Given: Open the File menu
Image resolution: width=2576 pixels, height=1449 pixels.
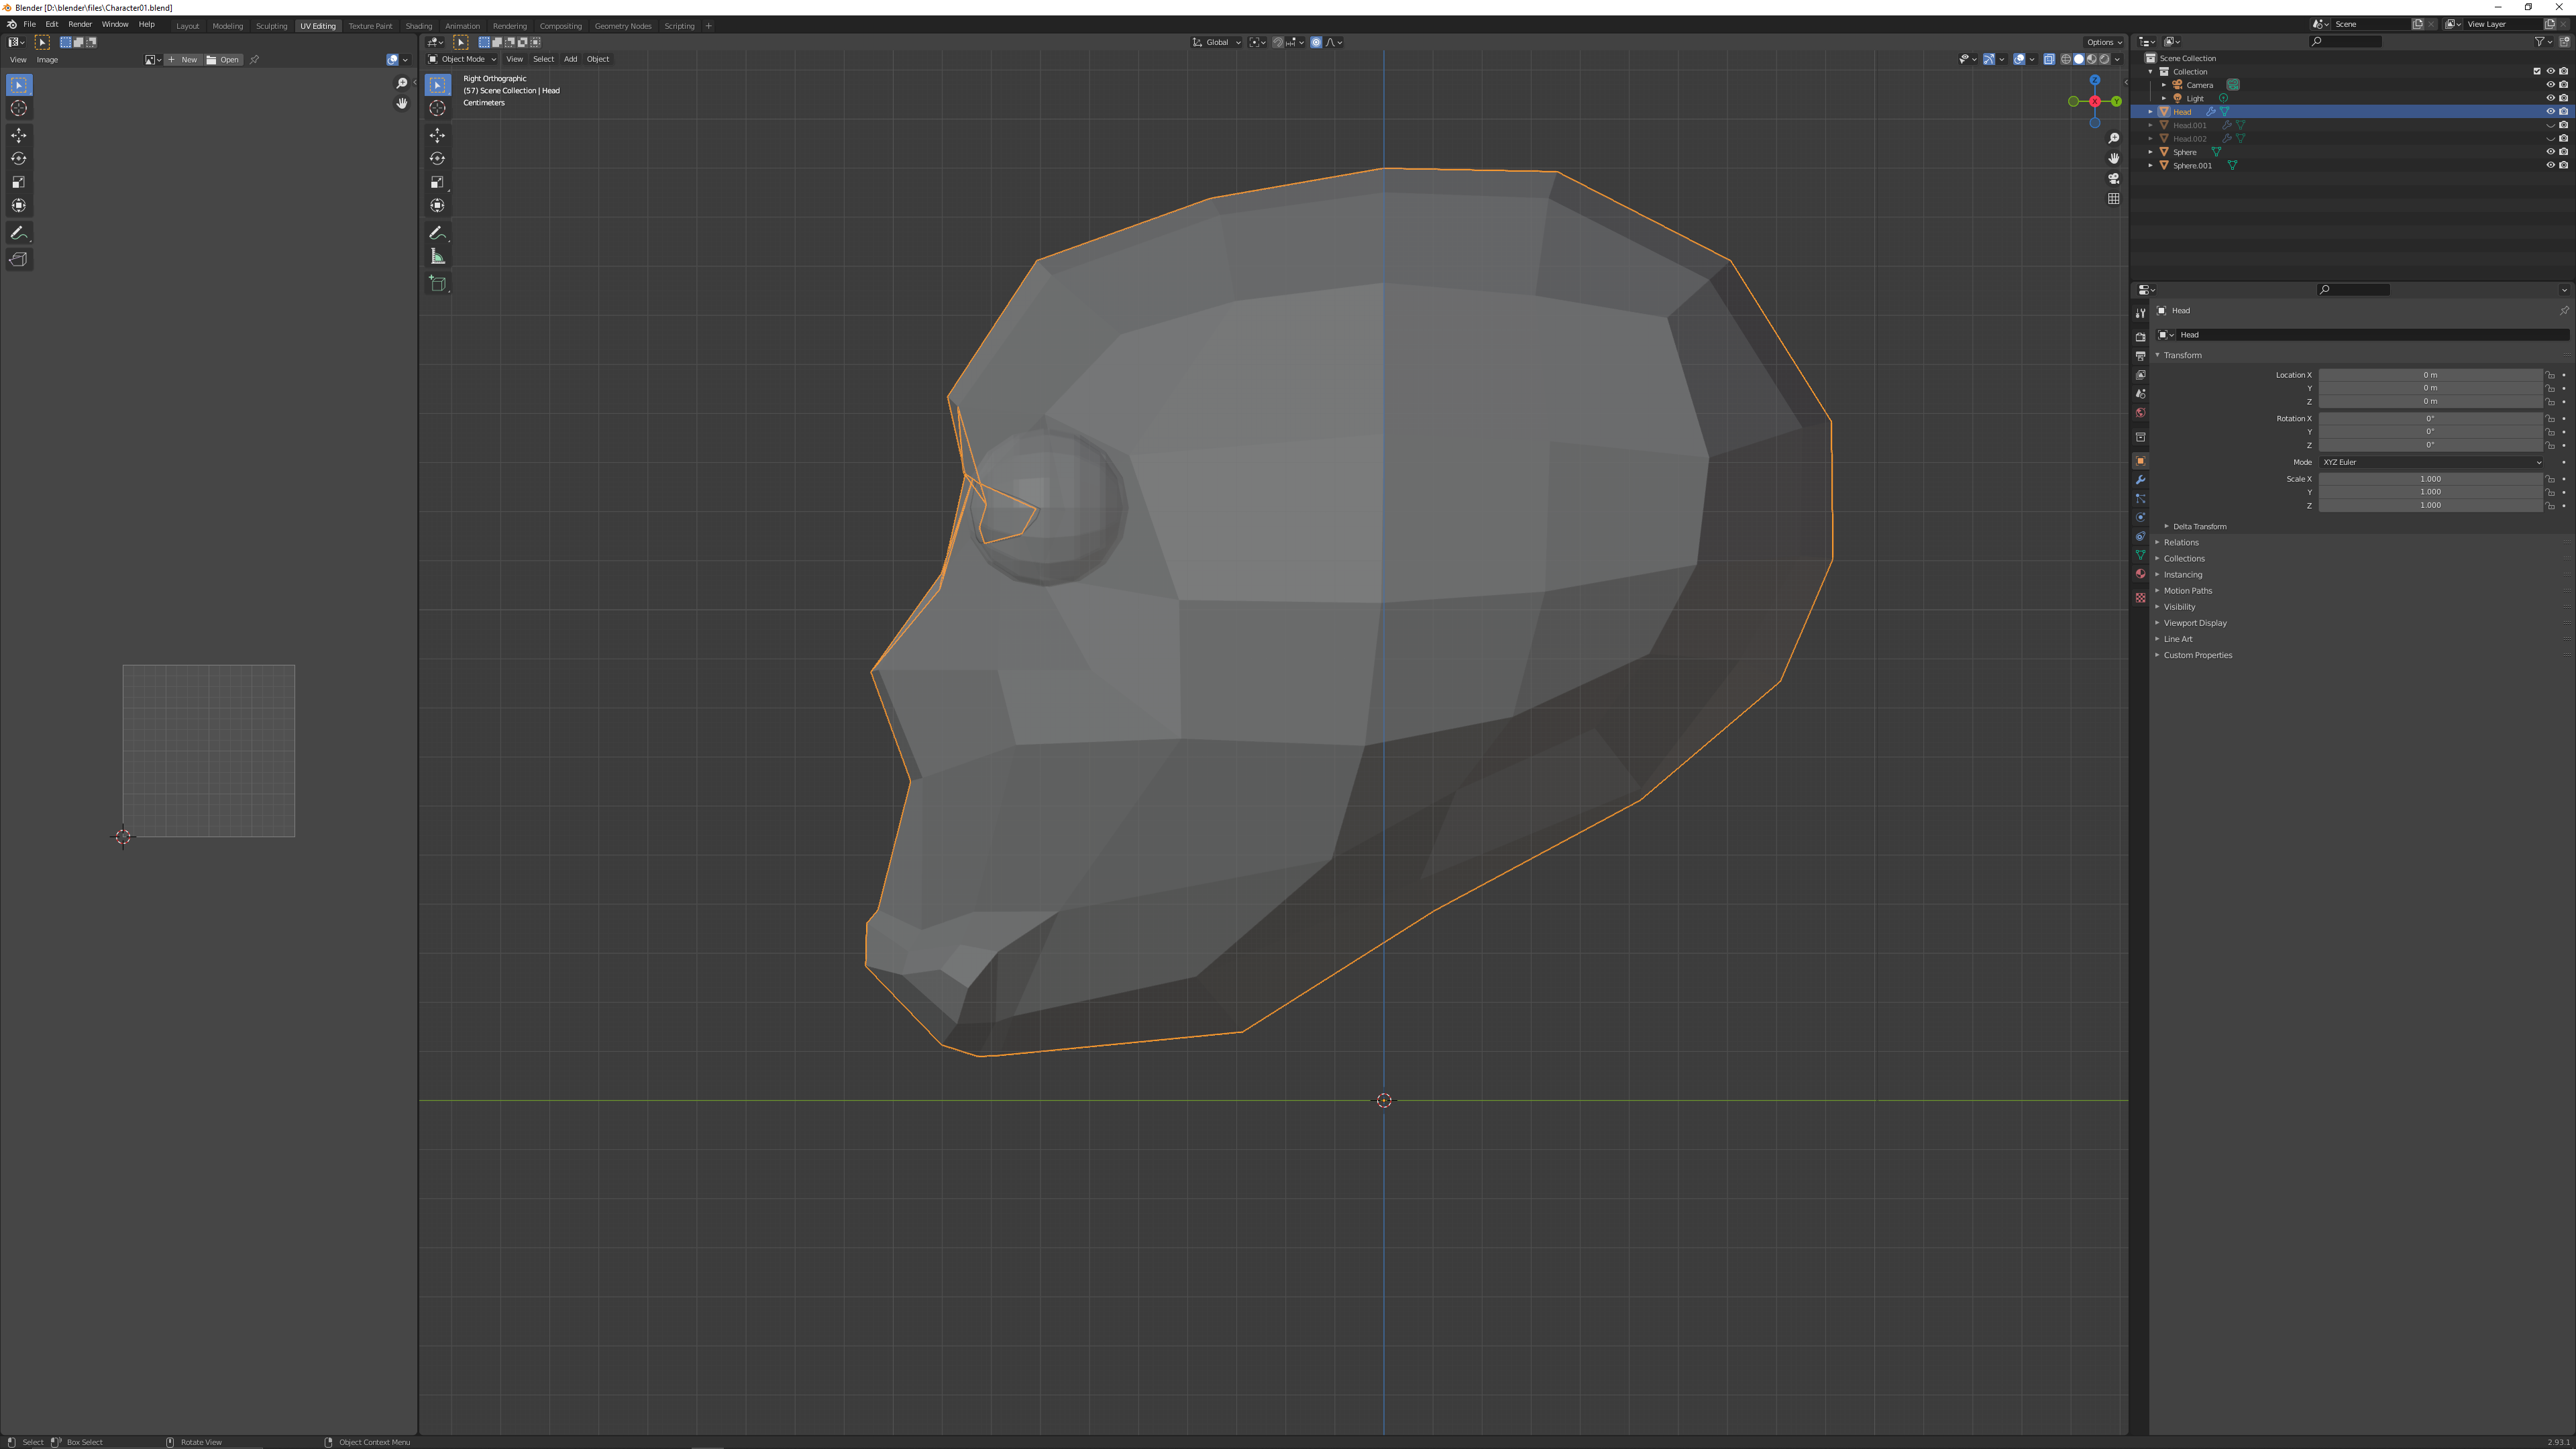Looking at the screenshot, I should click(x=30, y=24).
